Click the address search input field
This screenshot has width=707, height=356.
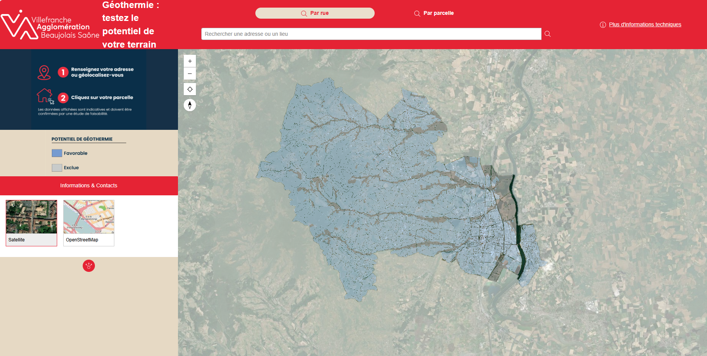[371, 34]
